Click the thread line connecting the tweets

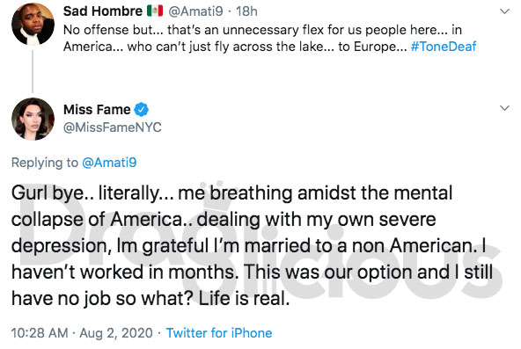click(33, 71)
